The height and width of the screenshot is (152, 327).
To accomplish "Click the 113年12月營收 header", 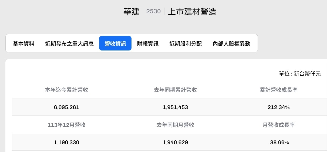I will pos(67,125).
